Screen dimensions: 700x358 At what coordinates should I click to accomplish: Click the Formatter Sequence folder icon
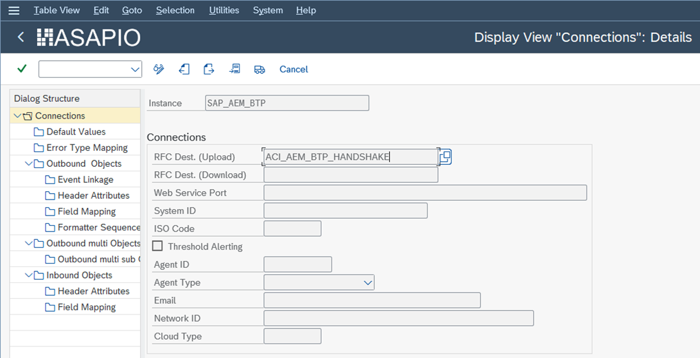(x=50, y=228)
